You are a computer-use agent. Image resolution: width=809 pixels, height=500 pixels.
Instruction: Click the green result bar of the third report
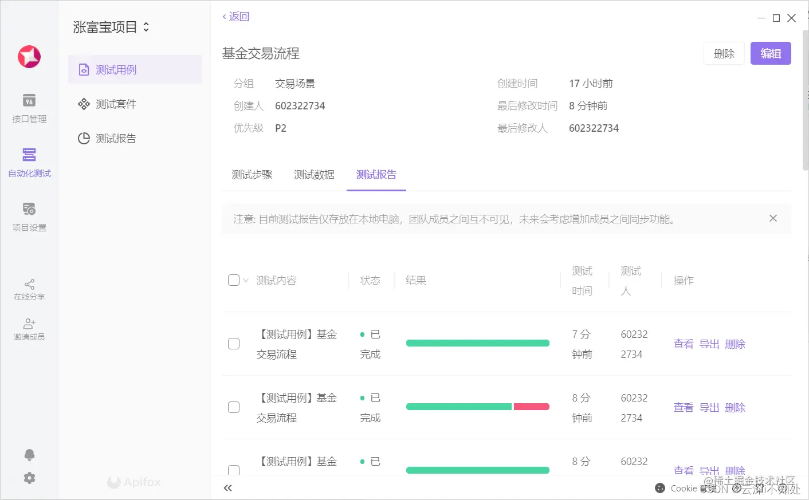tap(478, 470)
